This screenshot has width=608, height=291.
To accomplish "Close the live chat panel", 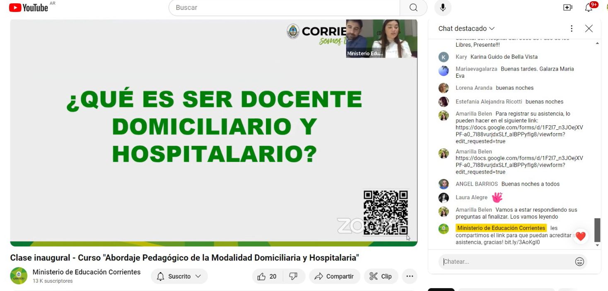I will click(x=589, y=29).
